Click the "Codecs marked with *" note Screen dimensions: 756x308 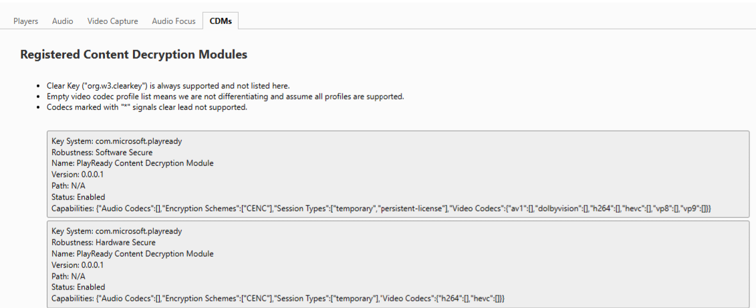point(147,107)
